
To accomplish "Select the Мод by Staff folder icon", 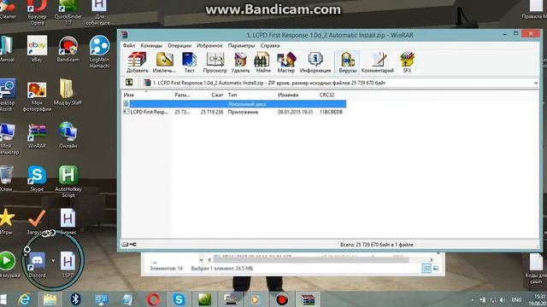I will [68, 92].
